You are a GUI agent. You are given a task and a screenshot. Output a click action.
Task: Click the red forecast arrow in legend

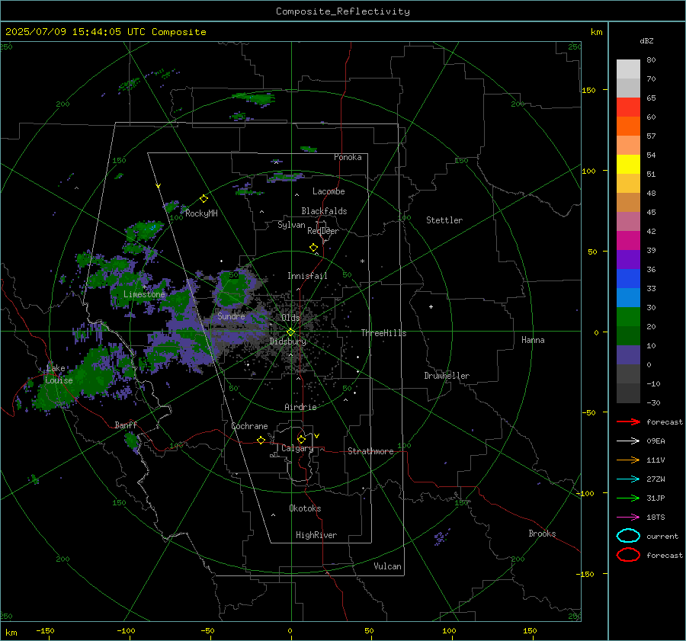pos(628,421)
